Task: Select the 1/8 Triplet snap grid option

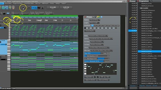Action: point(110,25)
